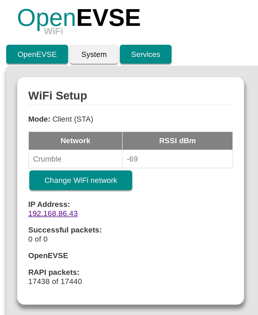The image size is (258, 315).
Task: Click the 17438 of 17440 RAPI count
Action: pyautogui.click(x=55, y=281)
